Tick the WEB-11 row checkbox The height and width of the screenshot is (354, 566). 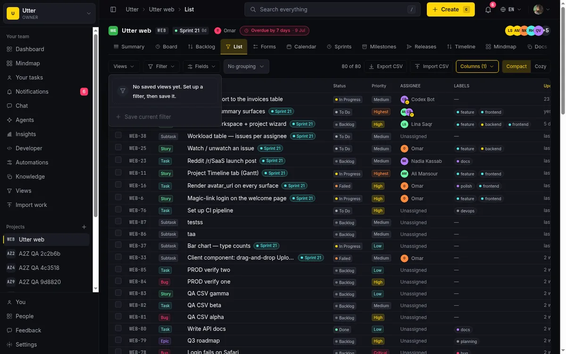118,173
